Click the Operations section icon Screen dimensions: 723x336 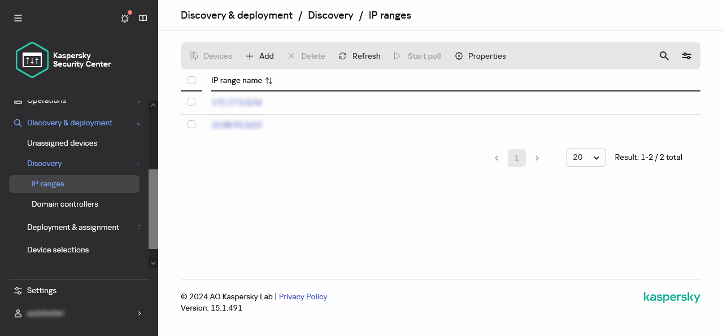click(18, 101)
